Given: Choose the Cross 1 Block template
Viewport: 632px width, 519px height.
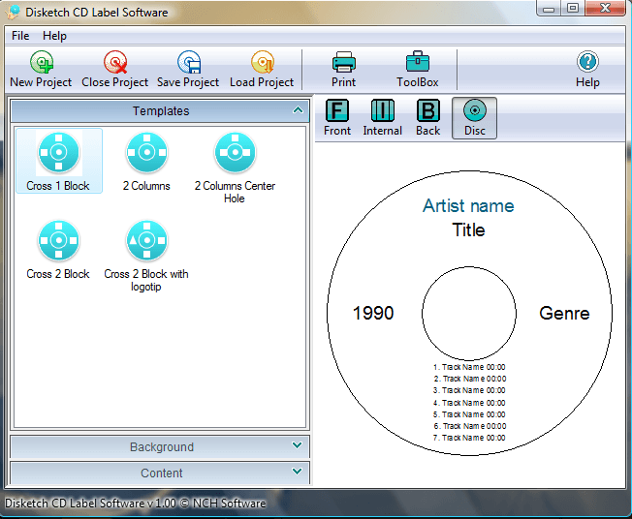Looking at the screenshot, I should coord(59,161).
